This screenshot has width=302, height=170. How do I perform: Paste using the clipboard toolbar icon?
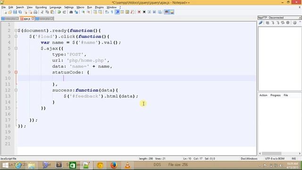click(52, 12)
